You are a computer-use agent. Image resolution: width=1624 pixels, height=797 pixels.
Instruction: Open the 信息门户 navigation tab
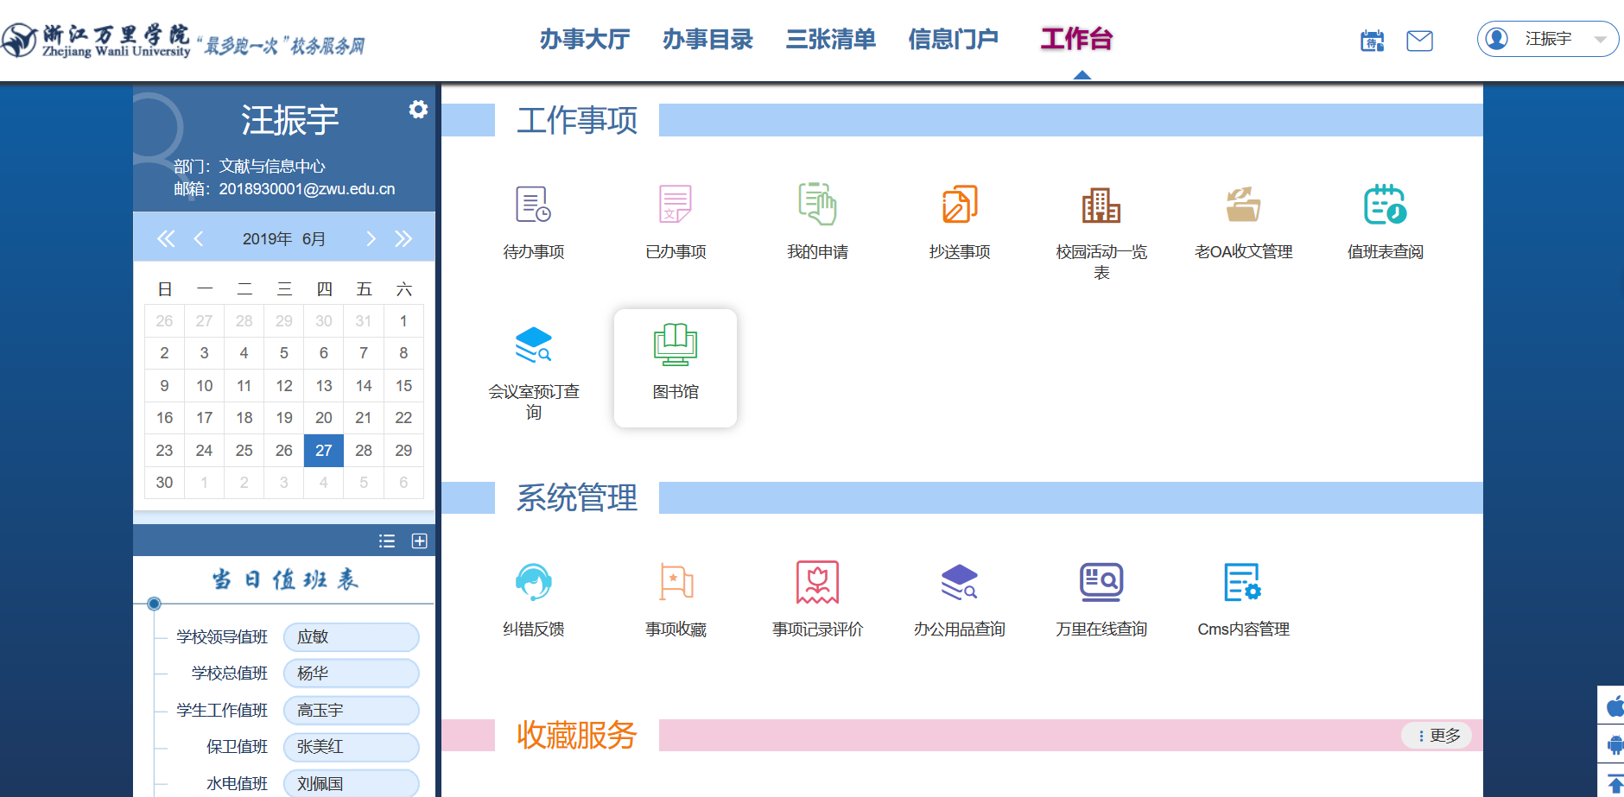[x=953, y=40]
